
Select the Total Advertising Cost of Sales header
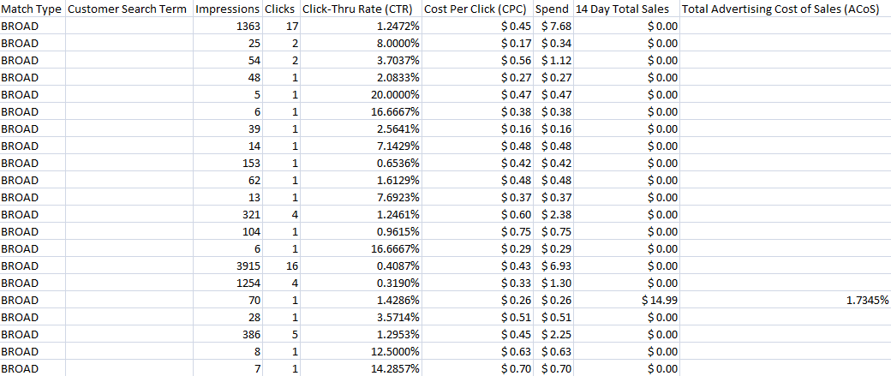tap(785, 9)
